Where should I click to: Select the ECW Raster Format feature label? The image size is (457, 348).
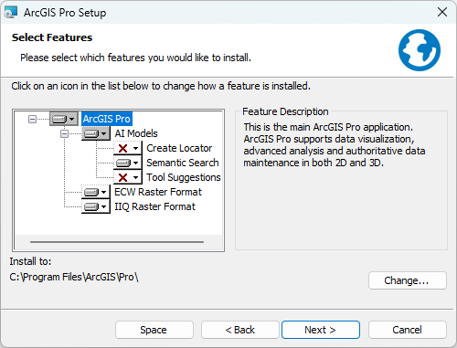click(158, 192)
